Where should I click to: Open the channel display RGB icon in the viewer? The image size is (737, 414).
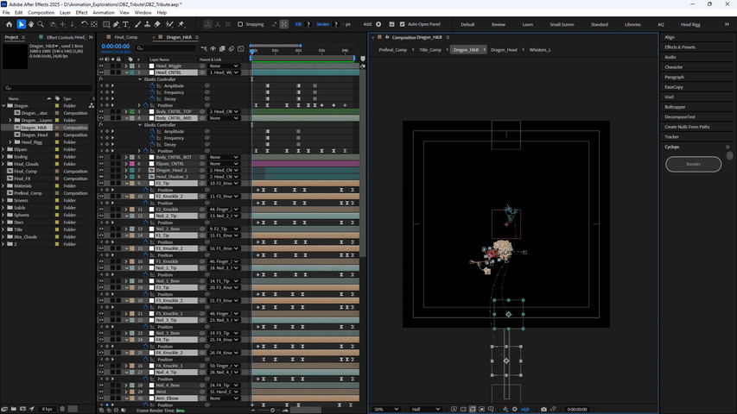[505, 410]
